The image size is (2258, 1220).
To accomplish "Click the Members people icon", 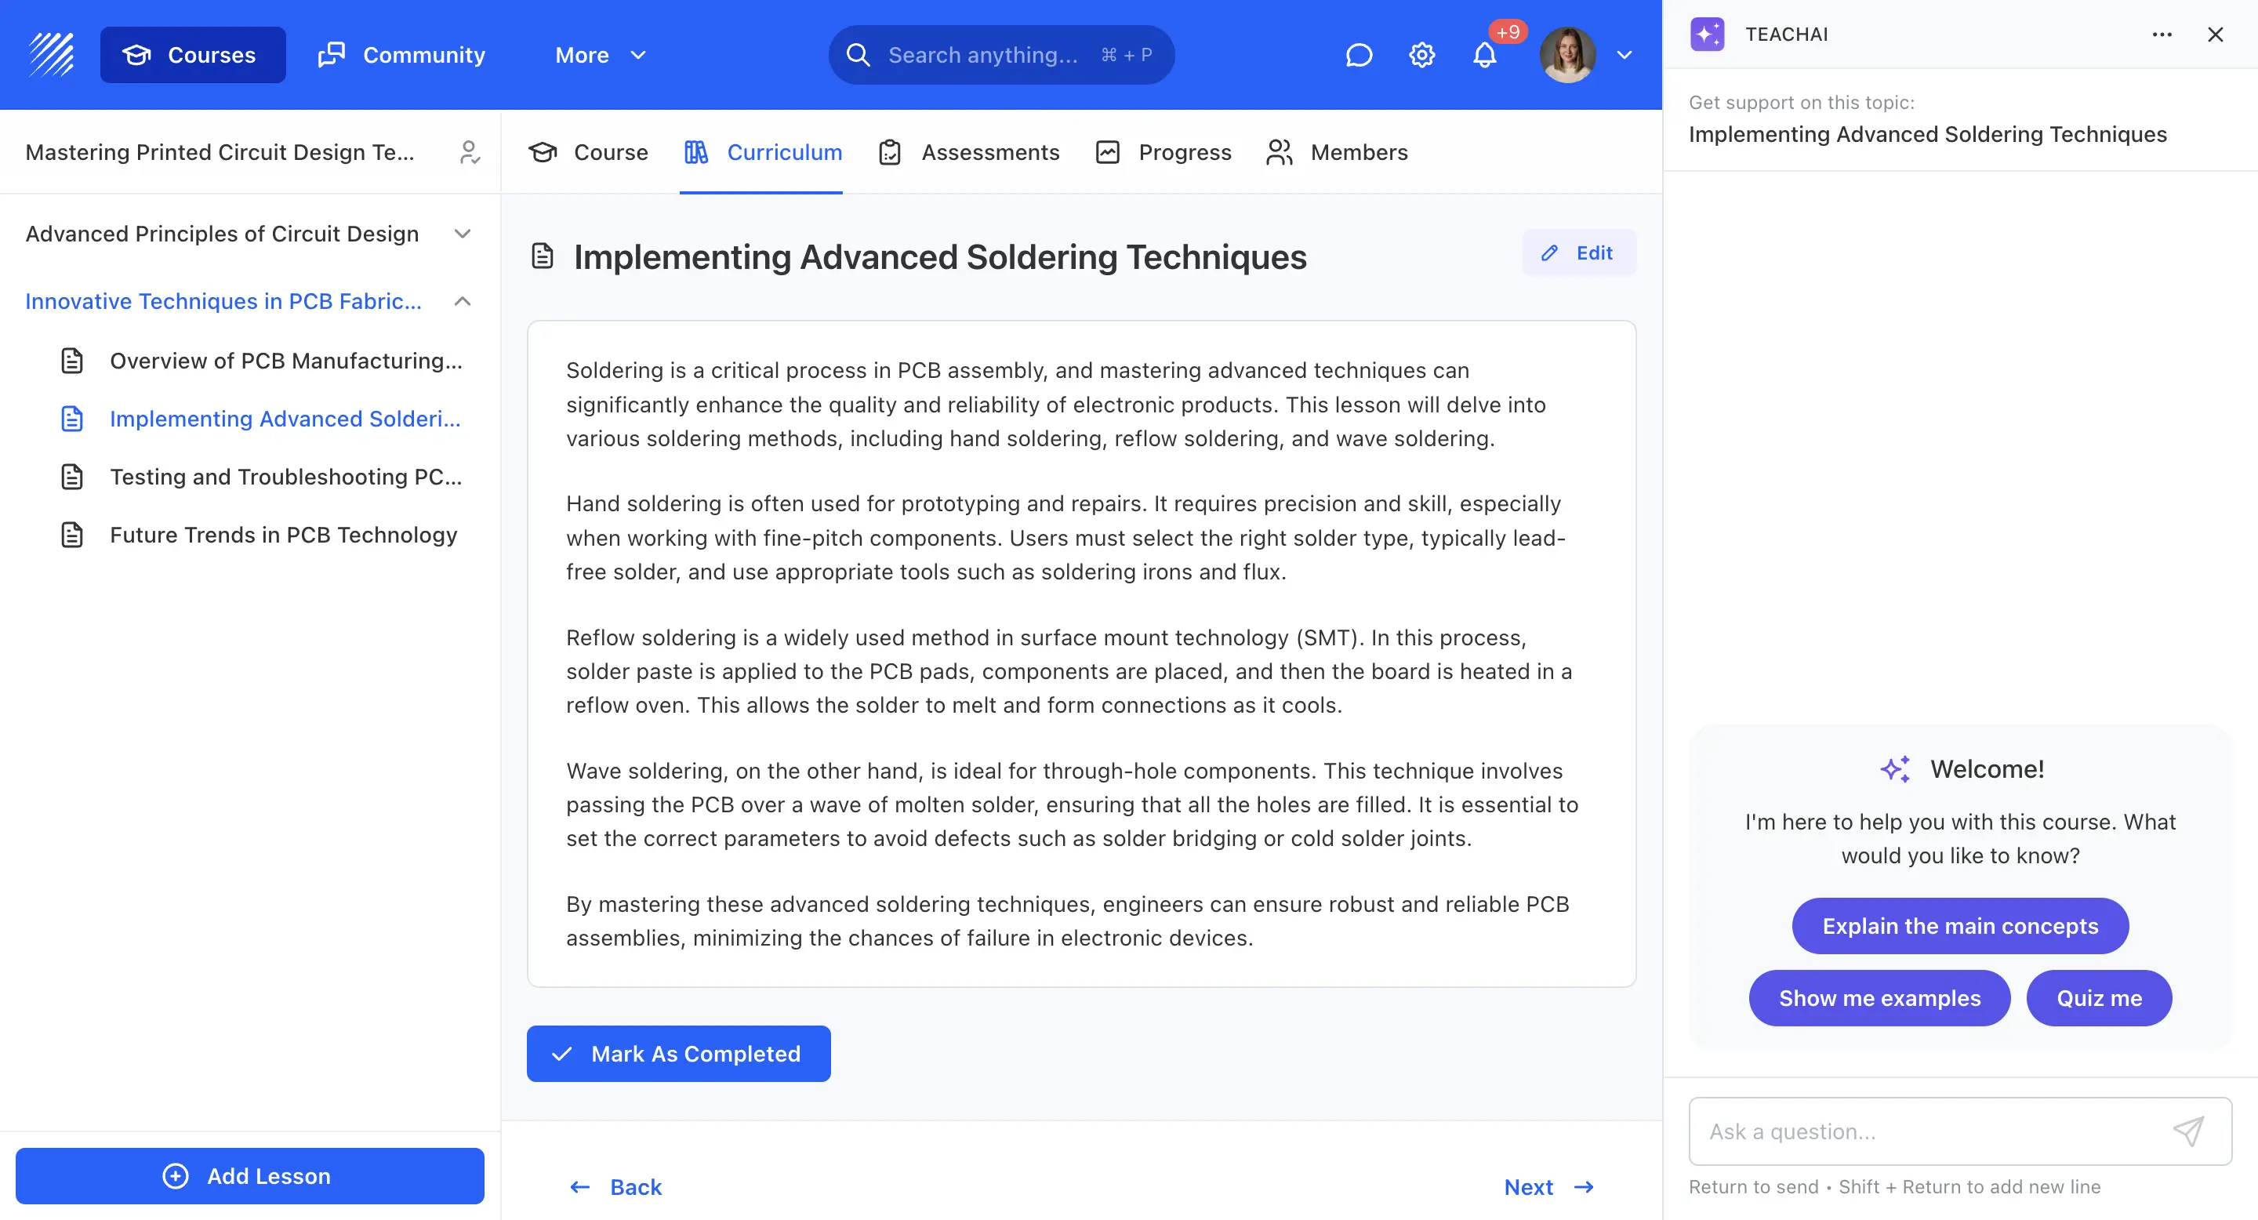I will click(x=1279, y=152).
